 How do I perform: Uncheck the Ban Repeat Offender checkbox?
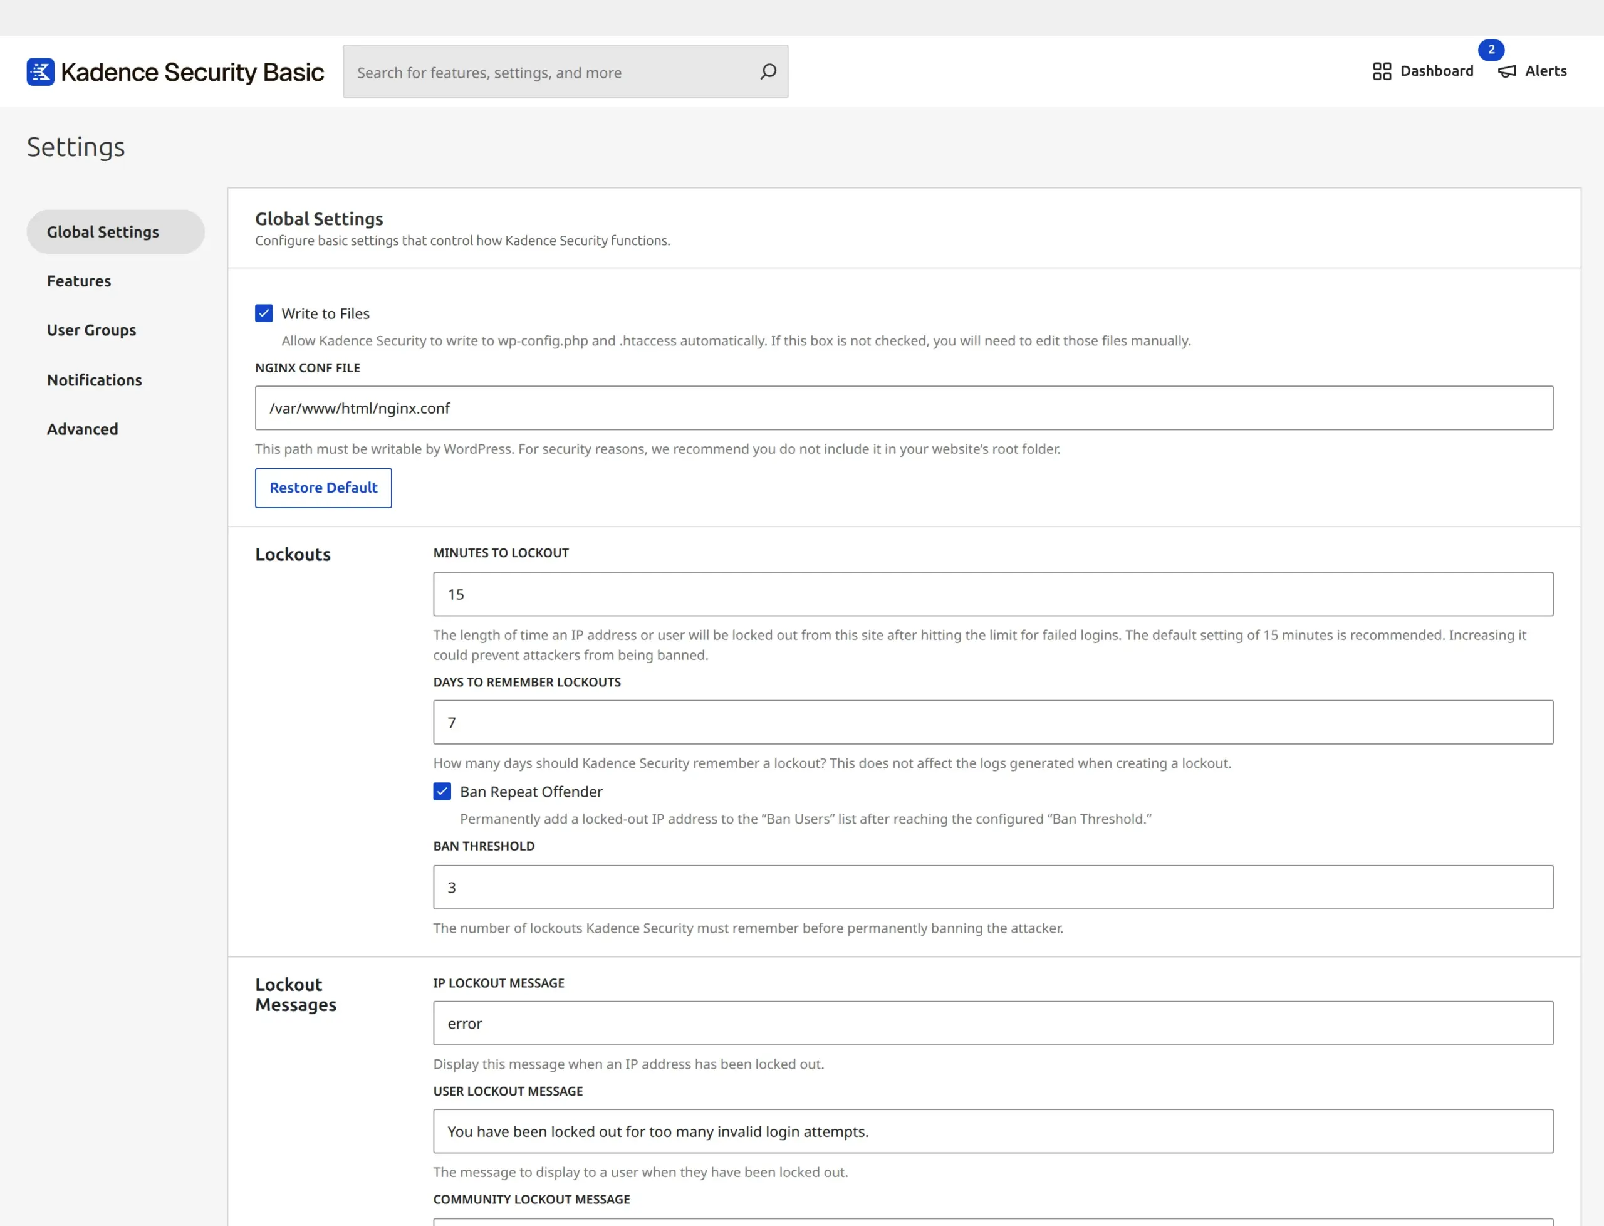coord(442,791)
